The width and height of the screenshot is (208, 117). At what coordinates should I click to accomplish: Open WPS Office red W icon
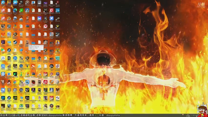click(3, 34)
